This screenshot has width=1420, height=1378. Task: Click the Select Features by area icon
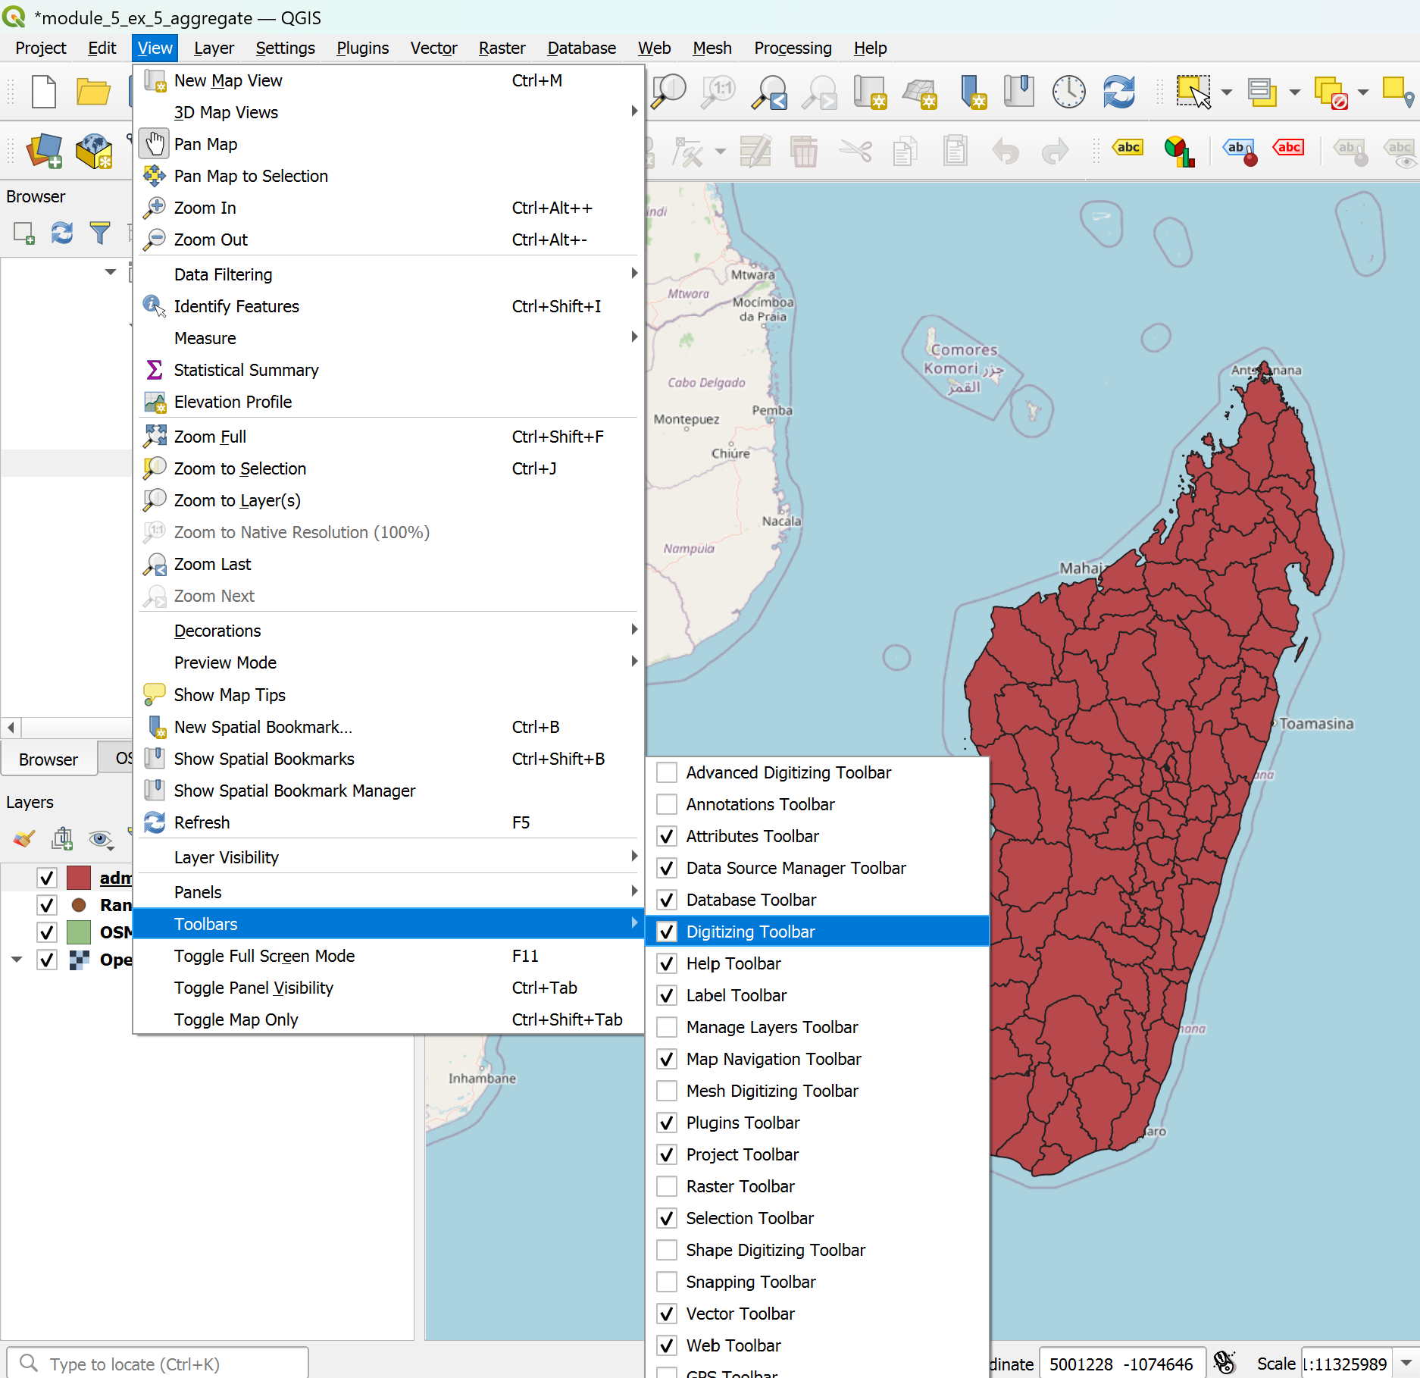click(1193, 92)
